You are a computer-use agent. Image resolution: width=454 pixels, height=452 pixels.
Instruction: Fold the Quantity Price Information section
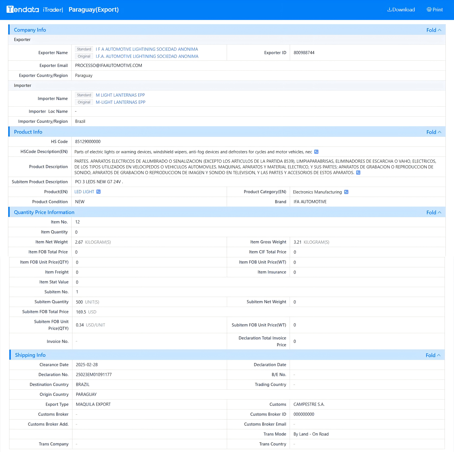(x=434, y=212)
